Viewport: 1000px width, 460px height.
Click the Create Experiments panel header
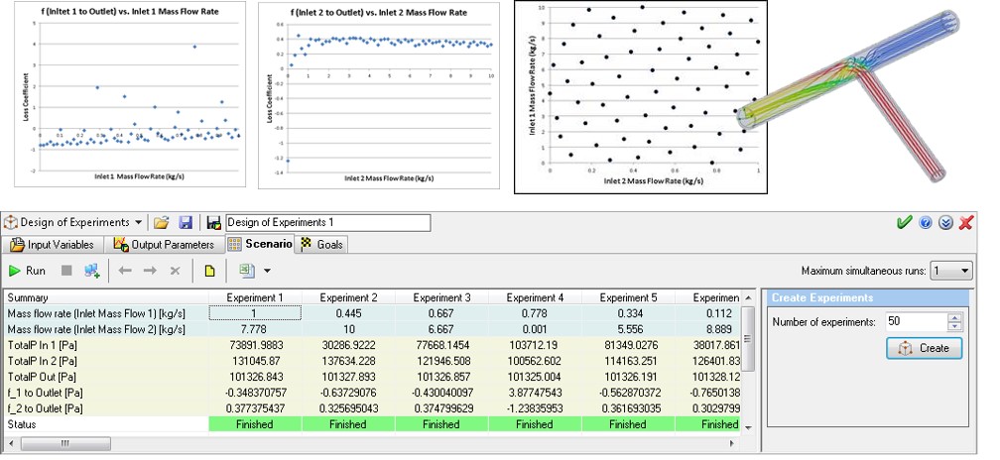[x=867, y=297]
